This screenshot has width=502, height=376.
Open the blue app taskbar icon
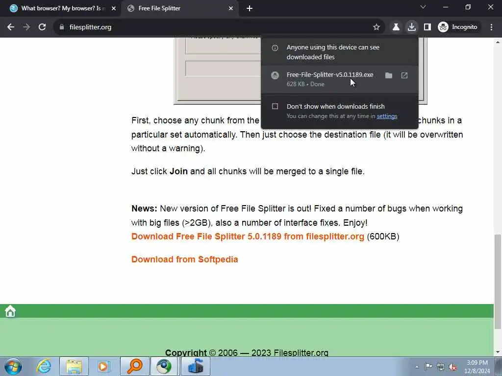coord(196,366)
